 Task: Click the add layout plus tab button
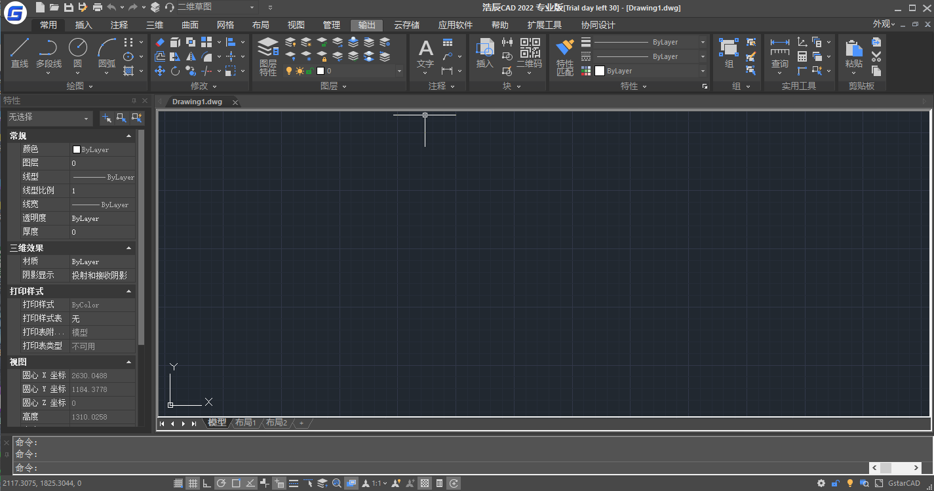(302, 423)
